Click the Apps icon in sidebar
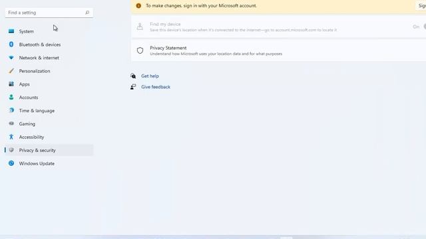Image resolution: width=426 pixels, height=239 pixels. pyautogui.click(x=11, y=84)
